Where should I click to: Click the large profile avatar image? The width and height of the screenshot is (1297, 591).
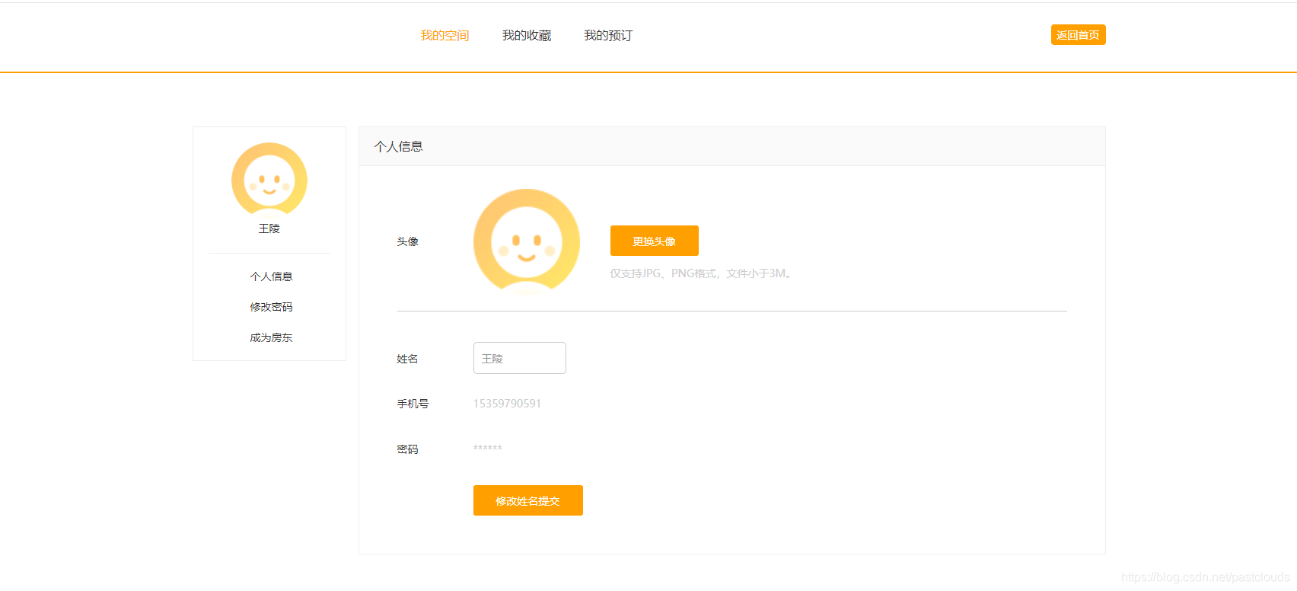pyautogui.click(x=527, y=241)
